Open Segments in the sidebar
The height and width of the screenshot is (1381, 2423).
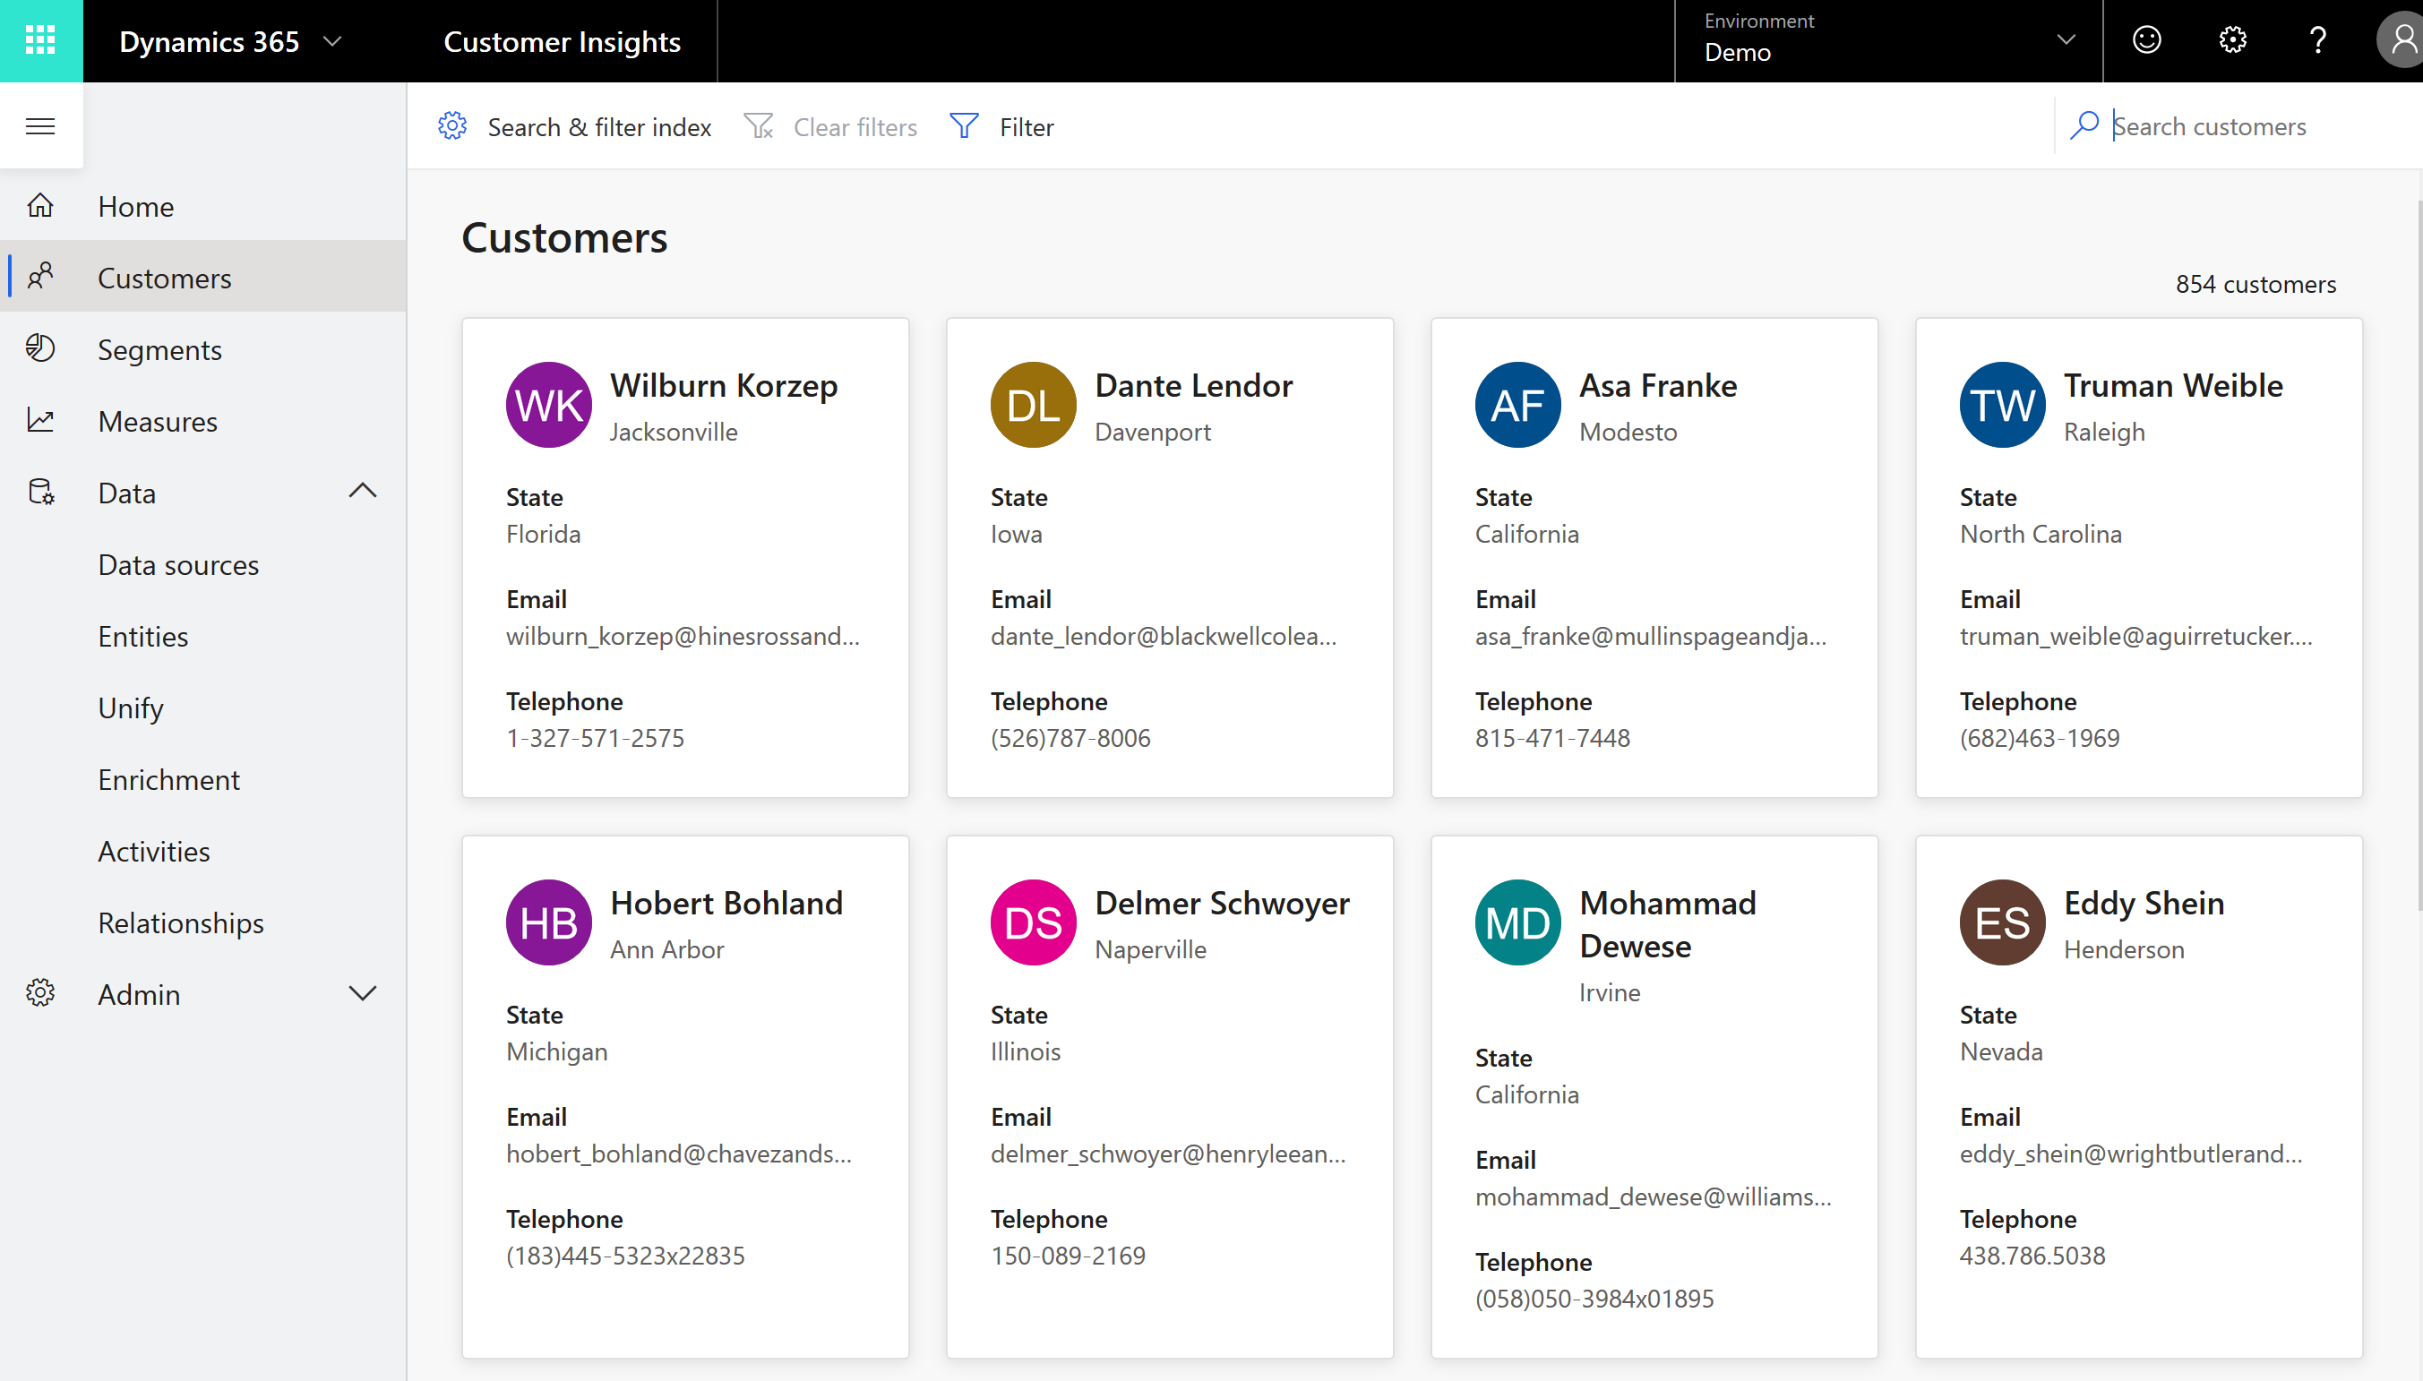coord(203,349)
